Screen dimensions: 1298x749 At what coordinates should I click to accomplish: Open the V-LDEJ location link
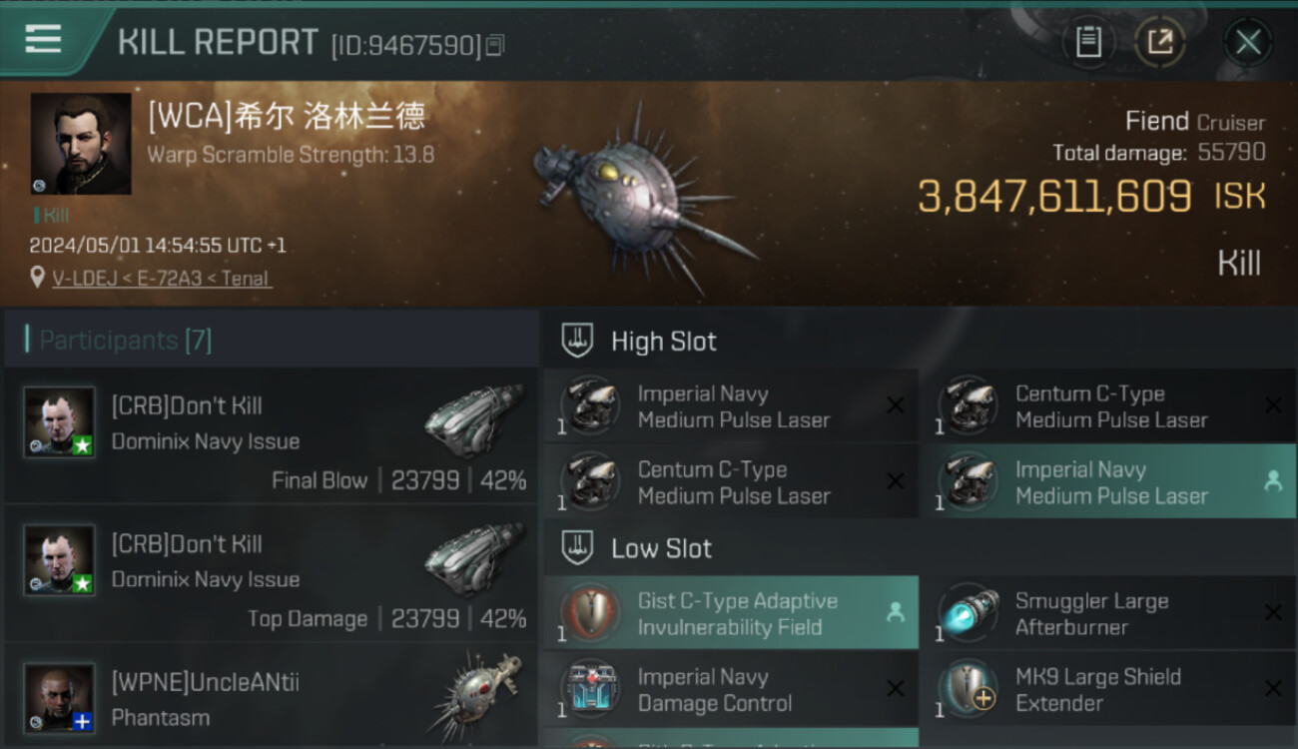point(161,279)
